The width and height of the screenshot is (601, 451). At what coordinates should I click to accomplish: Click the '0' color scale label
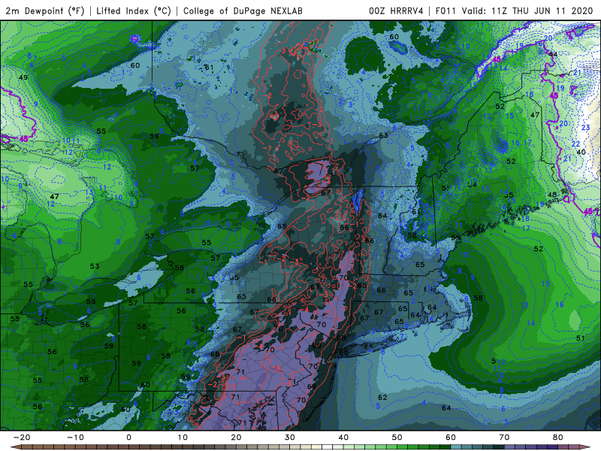point(128,437)
